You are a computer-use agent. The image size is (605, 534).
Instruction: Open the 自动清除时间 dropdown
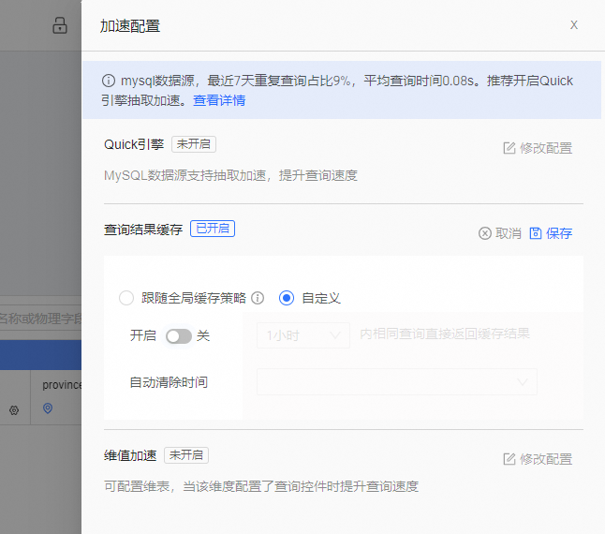pyautogui.click(x=397, y=381)
